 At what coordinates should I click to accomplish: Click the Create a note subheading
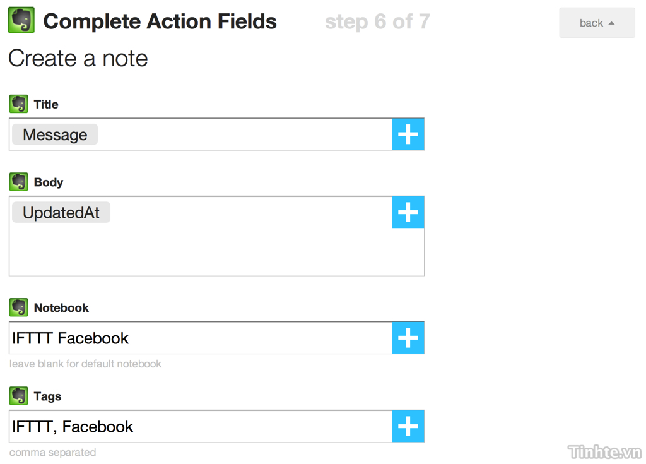point(78,58)
